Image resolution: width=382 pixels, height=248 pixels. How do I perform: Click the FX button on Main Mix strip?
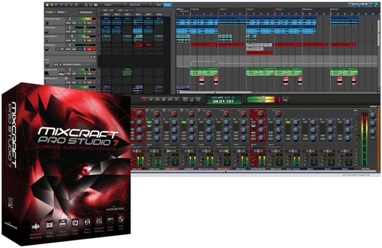pyautogui.click(x=373, y=138)
